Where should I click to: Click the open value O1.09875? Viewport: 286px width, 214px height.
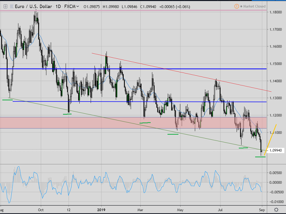click(92, 7)
